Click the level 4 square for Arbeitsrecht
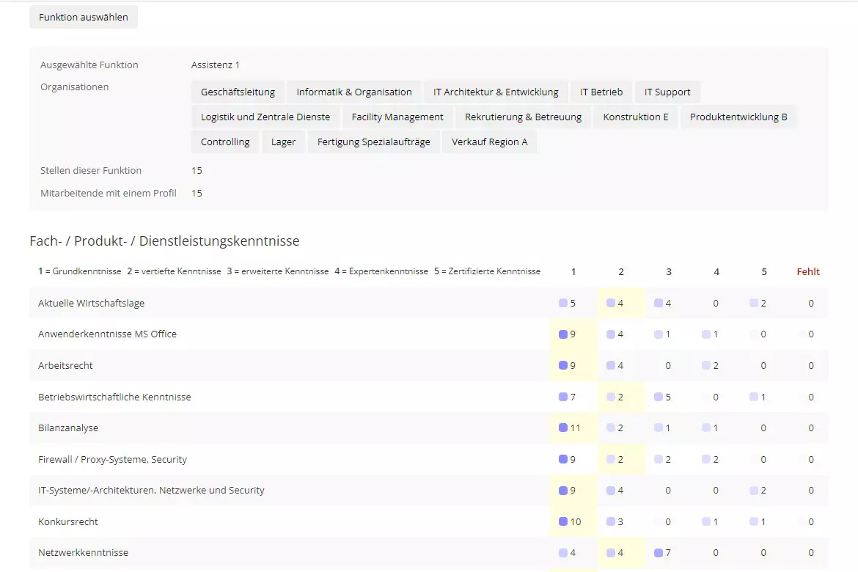The height and width of the screenshot is (572, 858). pos(706,365)
